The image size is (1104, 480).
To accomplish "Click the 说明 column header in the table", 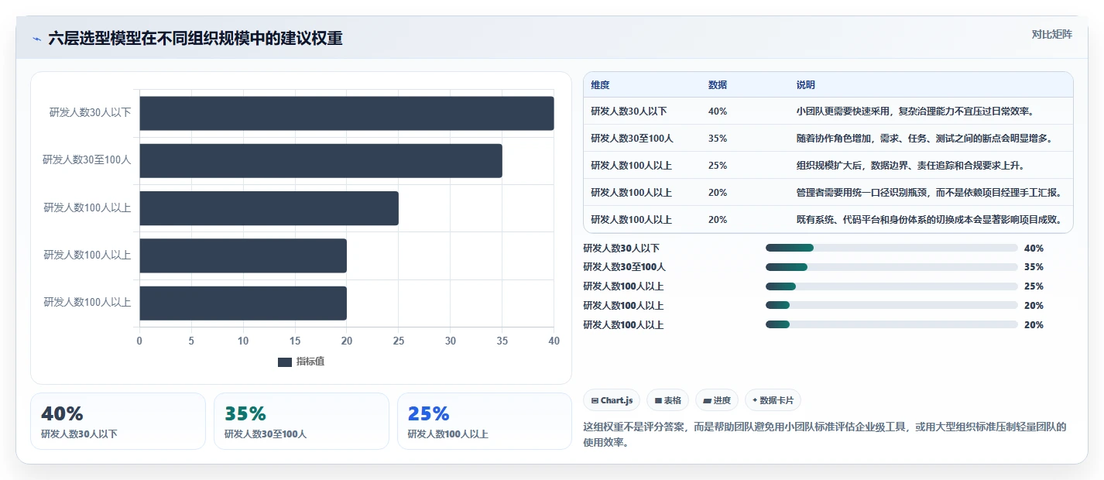I will pos(806,85).
